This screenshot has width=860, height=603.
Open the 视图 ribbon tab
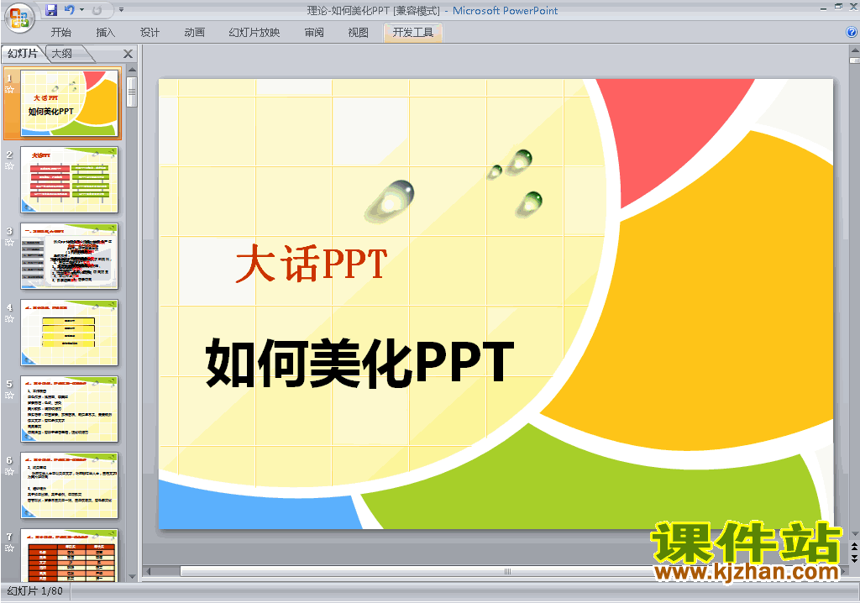pos(358,33)
